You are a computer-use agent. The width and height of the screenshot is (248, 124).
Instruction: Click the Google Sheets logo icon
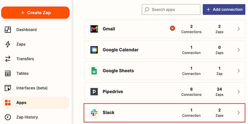[x=94, y=71]
